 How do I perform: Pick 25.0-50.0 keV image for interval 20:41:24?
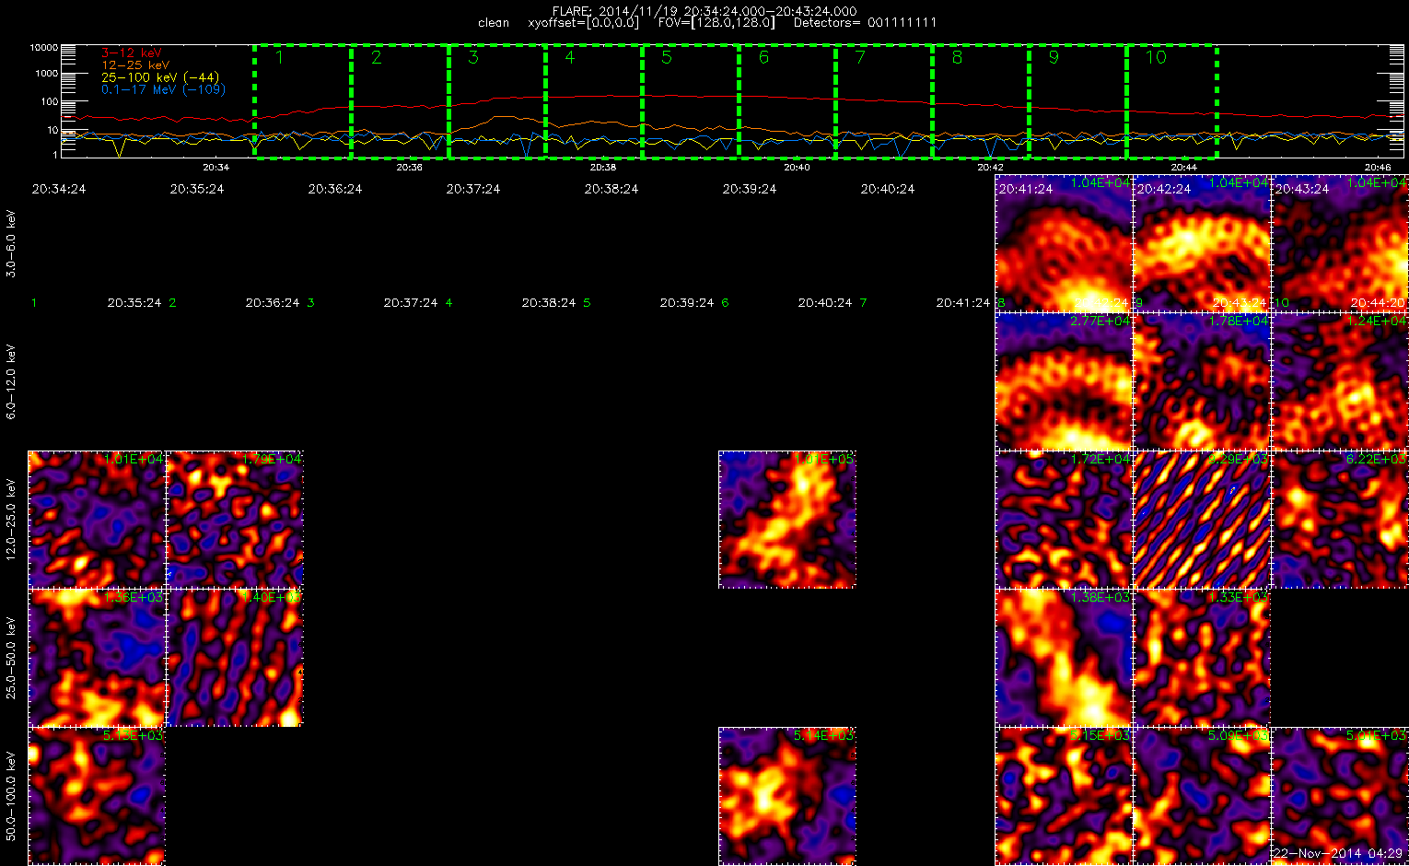[x=1064, y=658]
